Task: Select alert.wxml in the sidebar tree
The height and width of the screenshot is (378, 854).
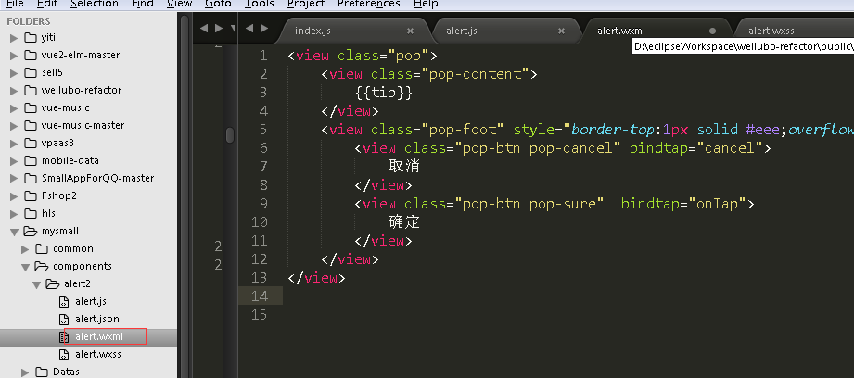Action: 99,336
